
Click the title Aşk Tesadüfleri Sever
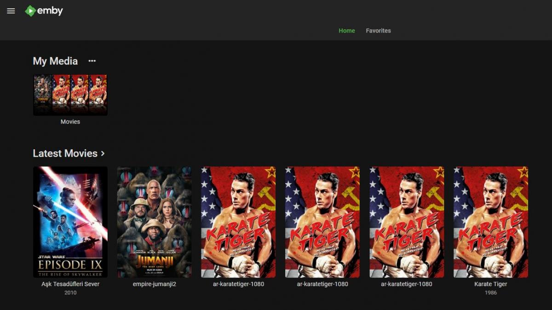tap(70, 284)
